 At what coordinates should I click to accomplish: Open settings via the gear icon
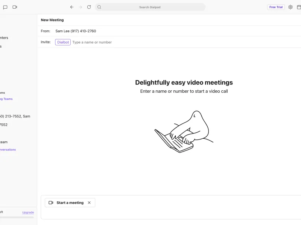tap(290, 7)
